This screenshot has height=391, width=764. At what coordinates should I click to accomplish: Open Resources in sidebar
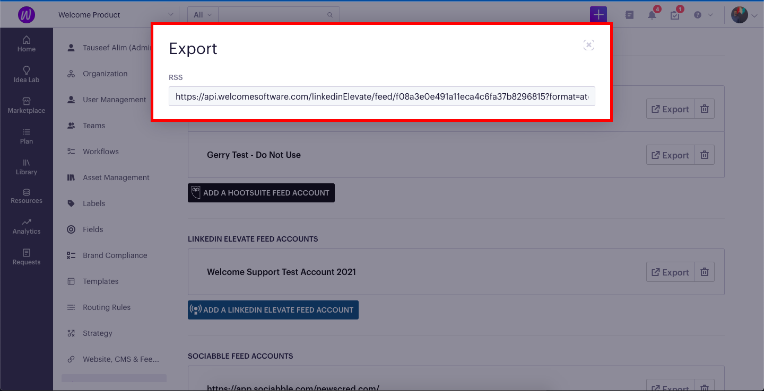tap(27, 196)
